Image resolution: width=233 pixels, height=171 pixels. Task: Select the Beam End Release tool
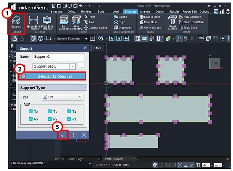coord(33,23)
